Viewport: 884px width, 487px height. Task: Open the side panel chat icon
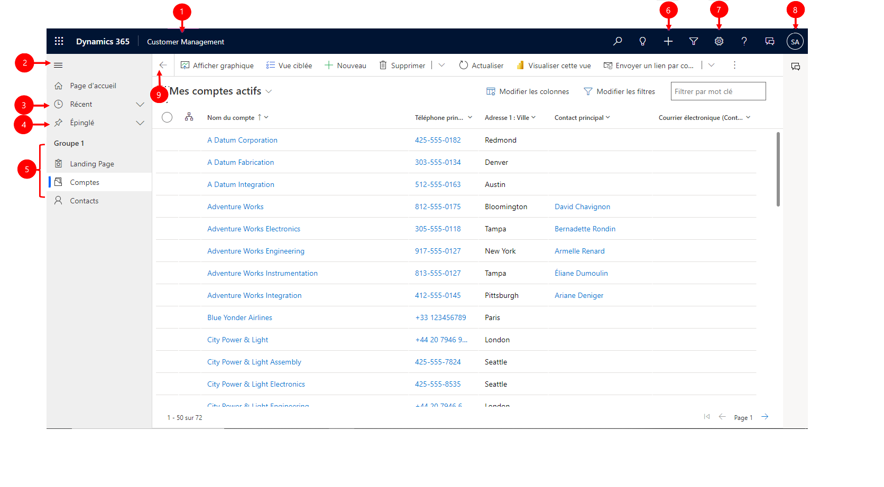(796, 67)
